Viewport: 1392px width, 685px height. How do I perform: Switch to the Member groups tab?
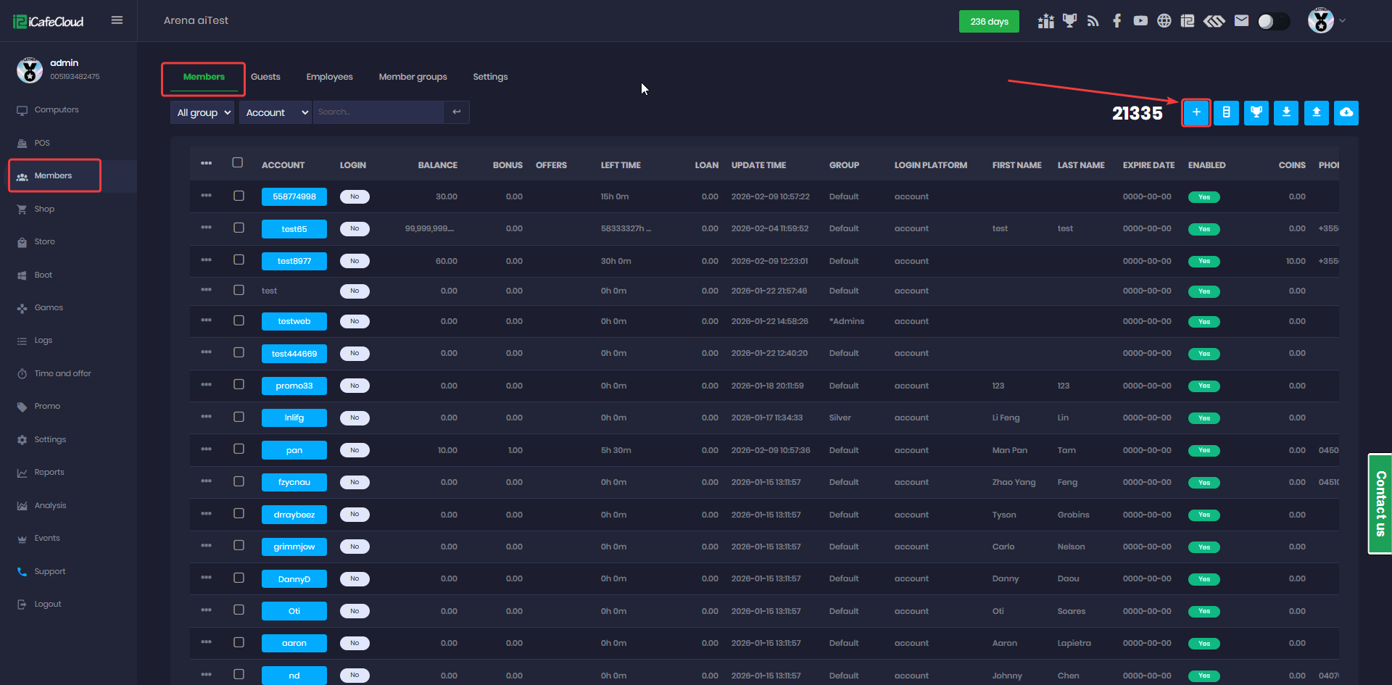point(413,77)
